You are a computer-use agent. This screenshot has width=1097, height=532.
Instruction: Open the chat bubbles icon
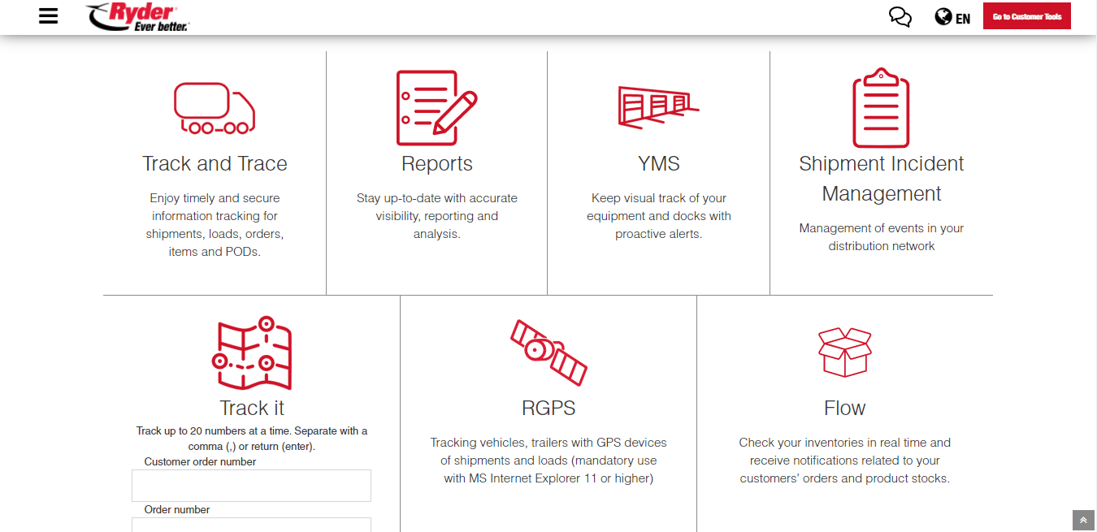click(900, 17)
